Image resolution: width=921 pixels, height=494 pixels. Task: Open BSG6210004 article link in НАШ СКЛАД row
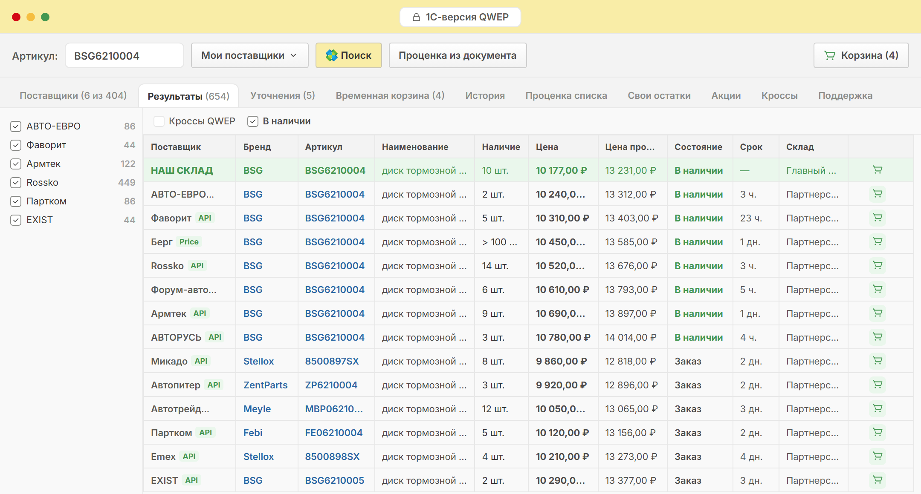[335, 170]
